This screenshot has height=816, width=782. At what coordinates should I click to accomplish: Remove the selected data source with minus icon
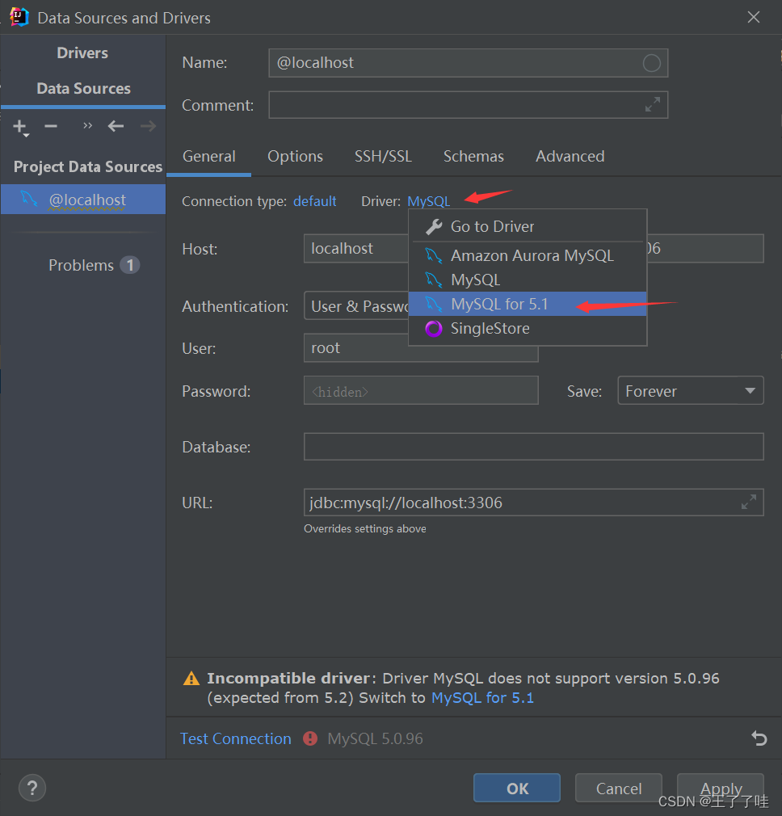click(50, 126)
